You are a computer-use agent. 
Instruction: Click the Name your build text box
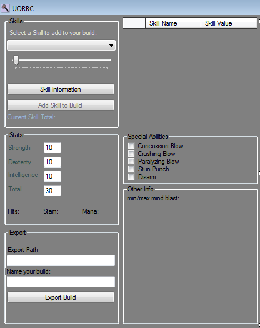tap(61, 282)
